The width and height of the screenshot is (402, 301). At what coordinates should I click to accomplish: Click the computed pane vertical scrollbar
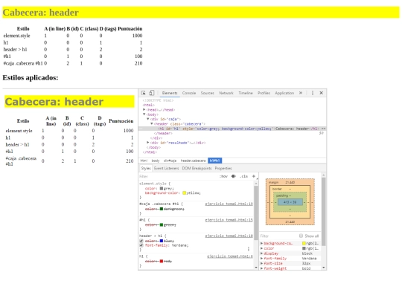[324, 211]
